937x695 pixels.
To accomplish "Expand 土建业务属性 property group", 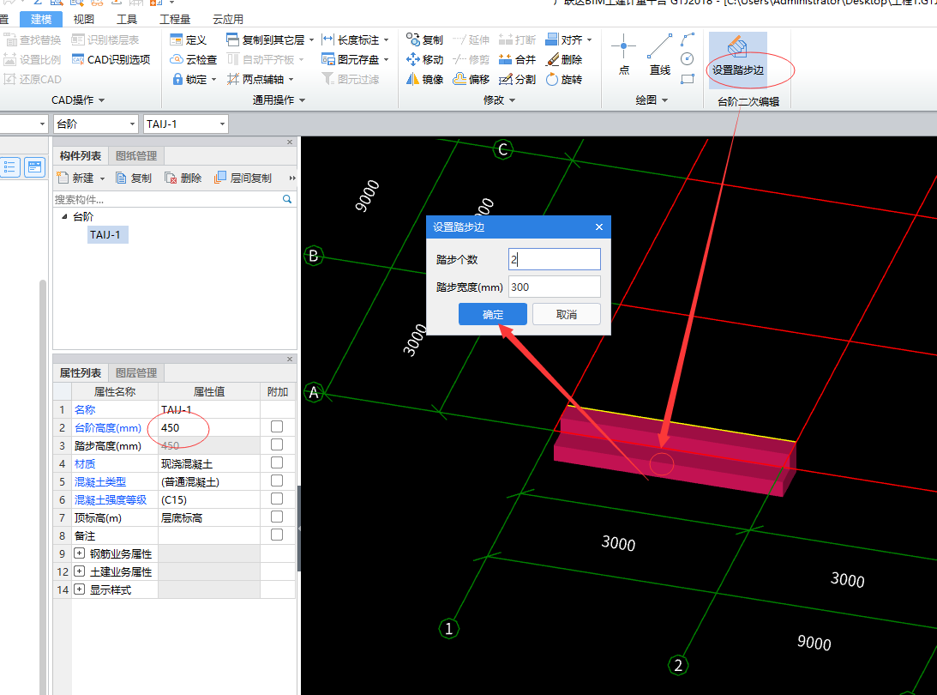I will pos(79,571).
